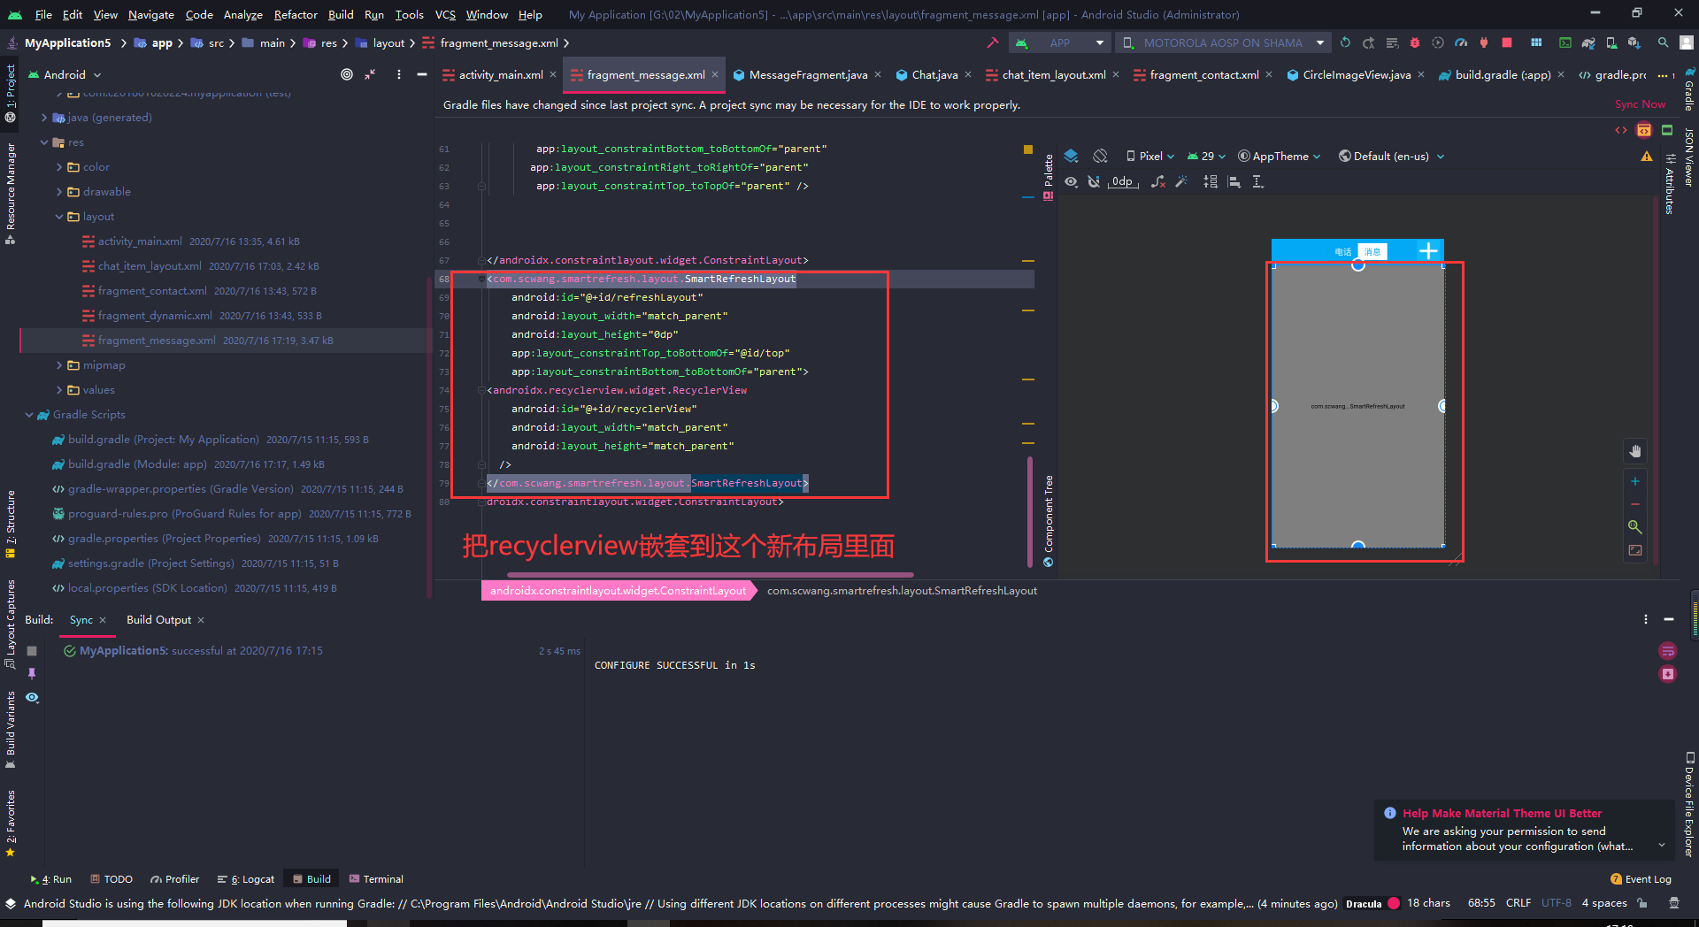This screenshot has height=927, width=1699.
Task: Toggle the Build panel view eye icon
Action: 32,698
